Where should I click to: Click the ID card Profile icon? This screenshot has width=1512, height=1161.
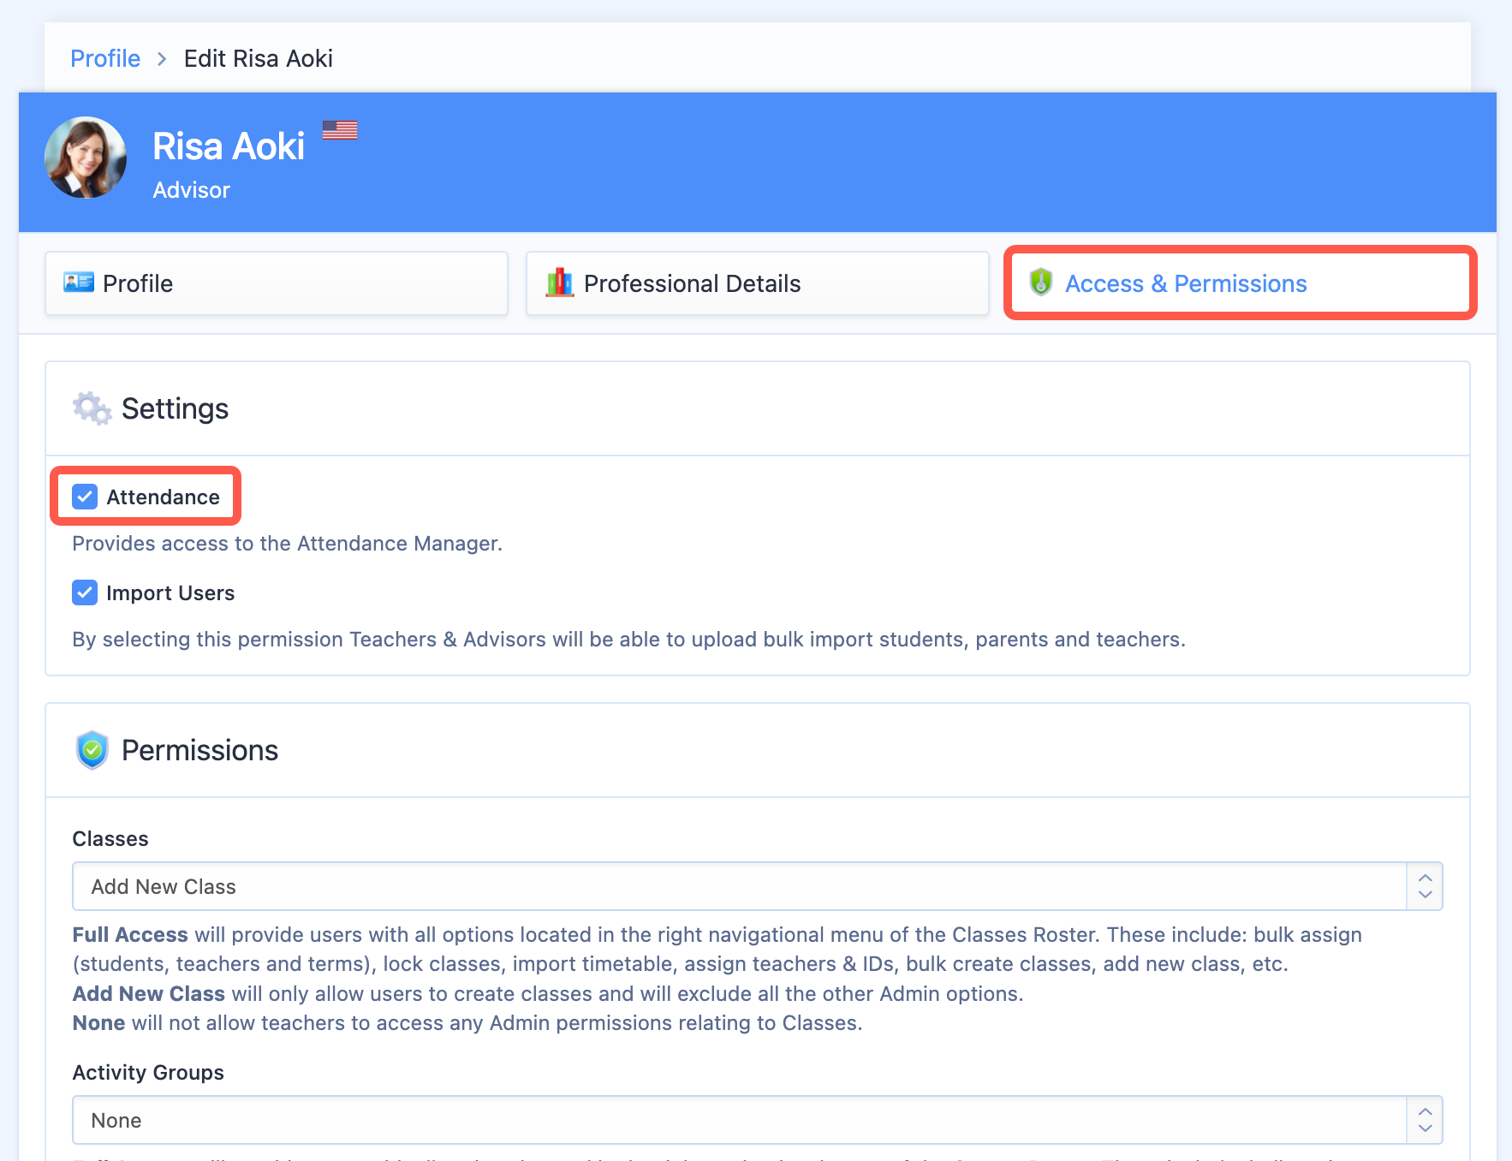pyautogui.click(x=79, y=283)
